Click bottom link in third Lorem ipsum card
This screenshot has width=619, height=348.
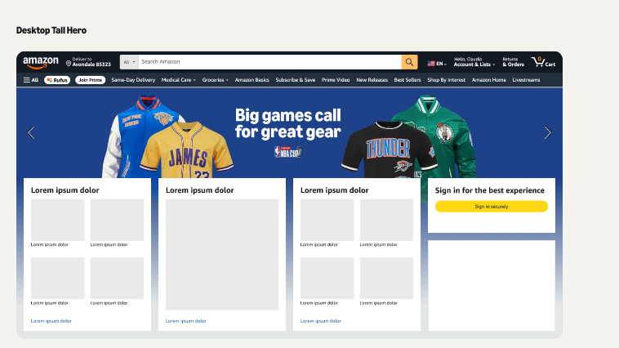(x=321, y=321)
